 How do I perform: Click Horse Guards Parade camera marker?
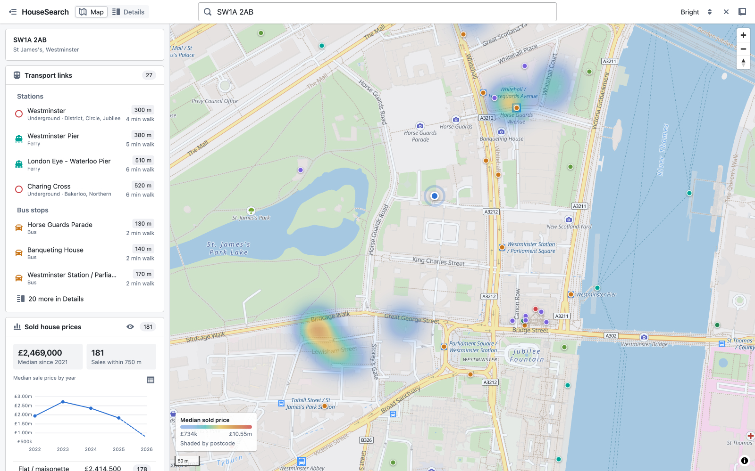point(420,126)
